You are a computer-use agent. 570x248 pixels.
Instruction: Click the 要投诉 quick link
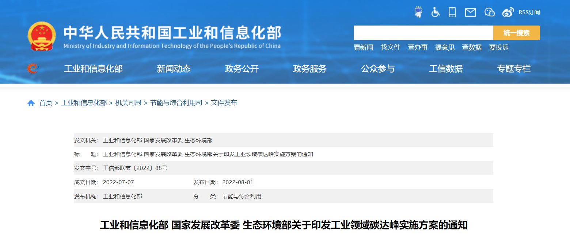[498, 47]
